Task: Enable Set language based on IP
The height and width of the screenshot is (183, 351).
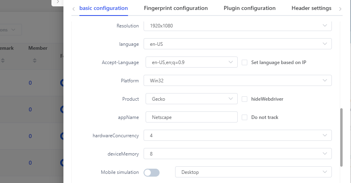Action: 245,62
